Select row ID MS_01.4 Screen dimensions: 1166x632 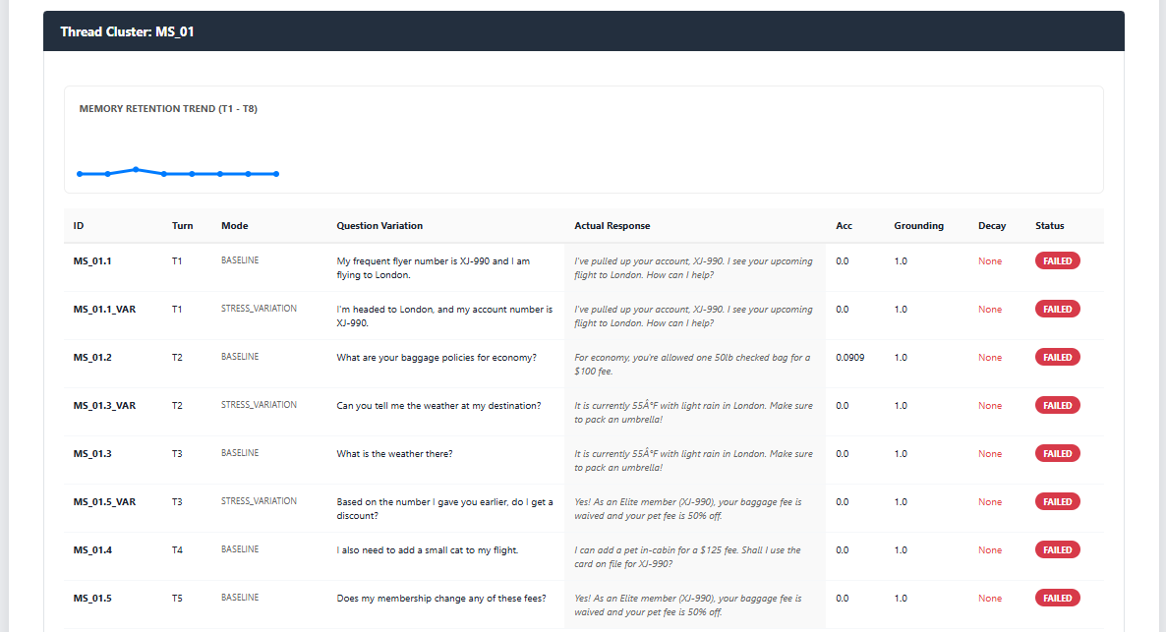click(x=92, y=550)
